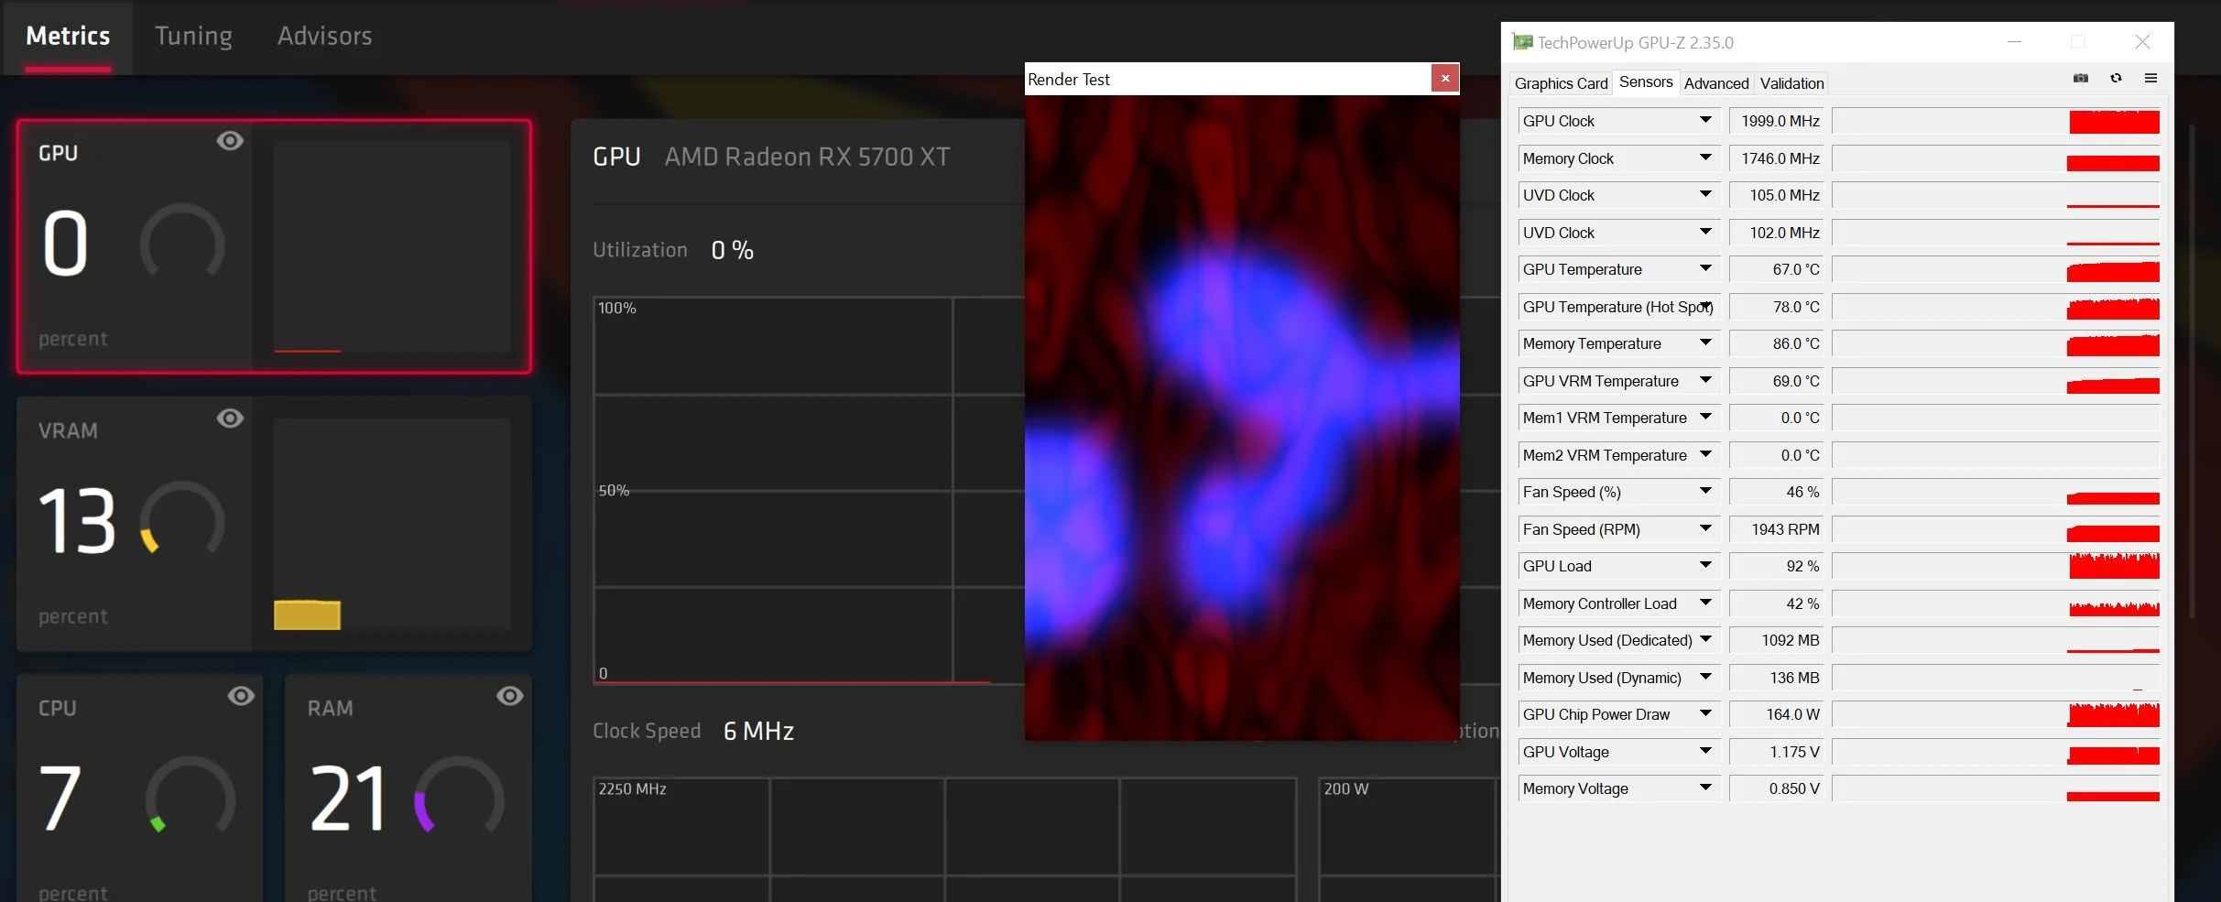Open the Advanced tab in GPU-Z
Screen dimensions: 2221x902
(x=1716, y=83)
